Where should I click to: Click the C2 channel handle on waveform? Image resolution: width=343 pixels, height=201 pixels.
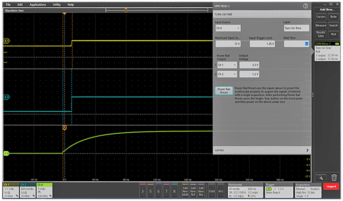7,97
